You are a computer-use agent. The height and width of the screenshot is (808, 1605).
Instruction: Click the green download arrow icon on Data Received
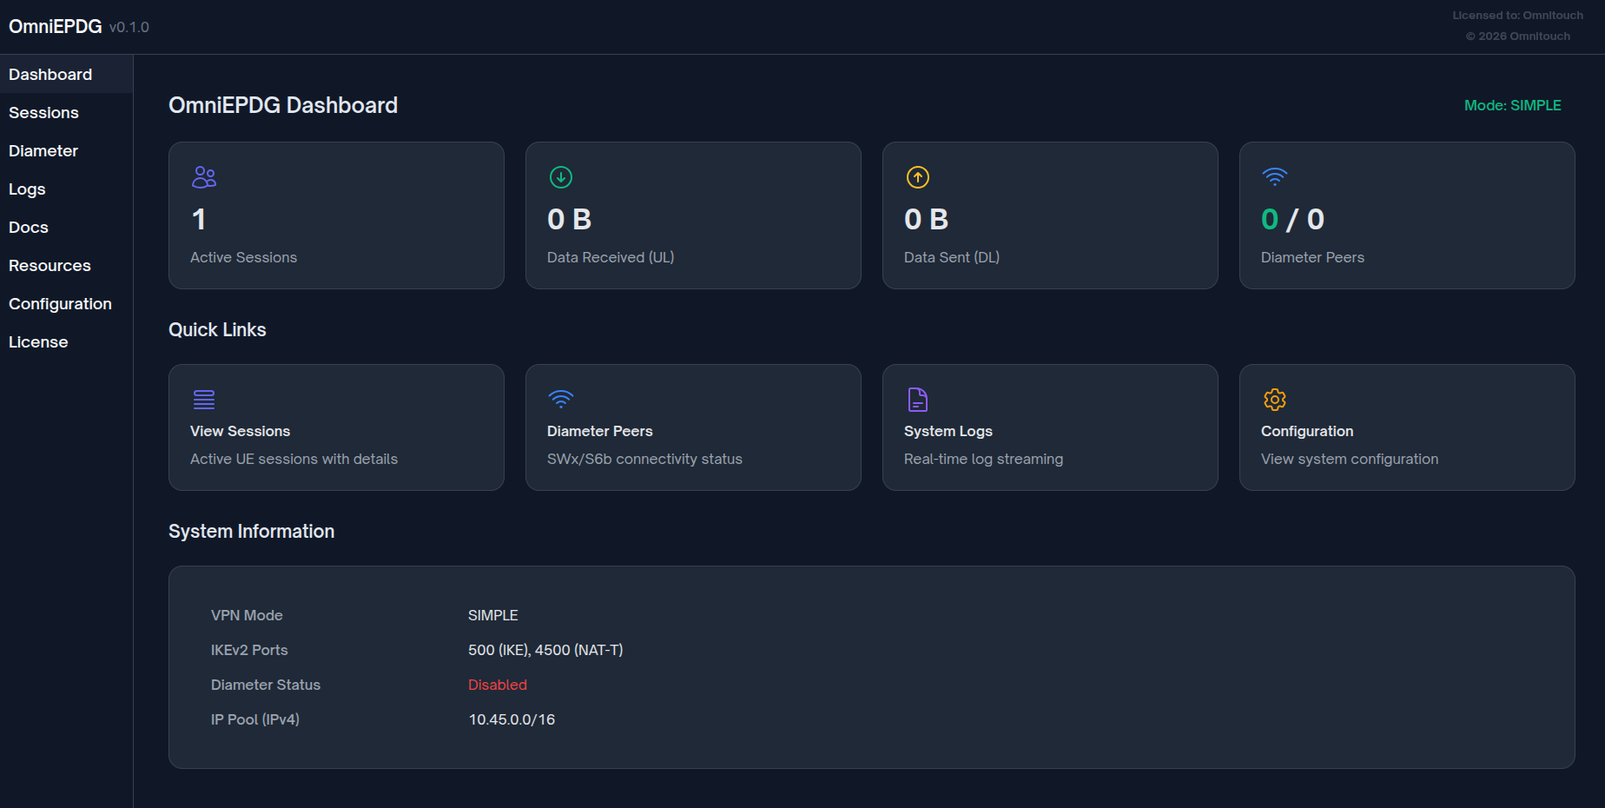click(560, 176)
